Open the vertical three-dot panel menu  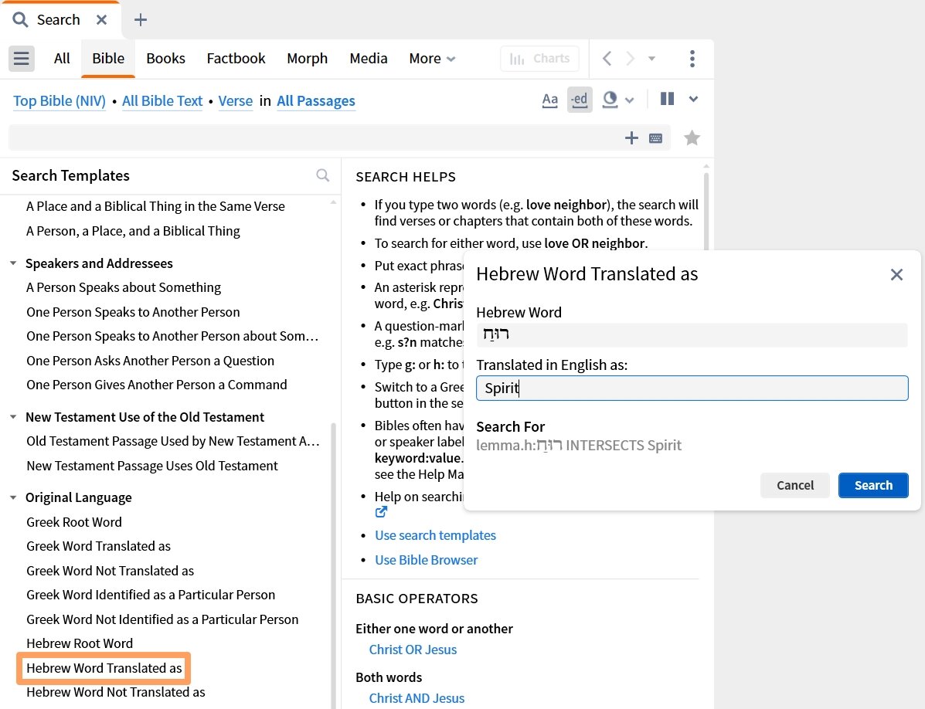(692, 59)
